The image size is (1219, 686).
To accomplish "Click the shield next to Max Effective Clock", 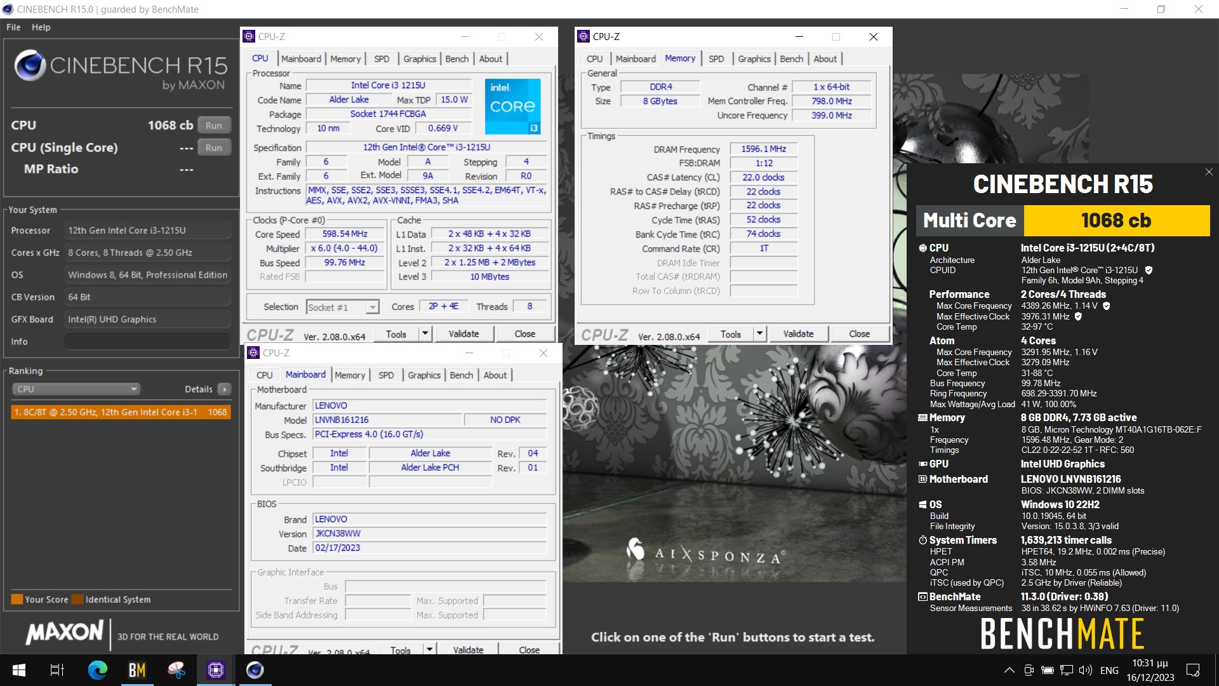I will (x=1078, y=316).
